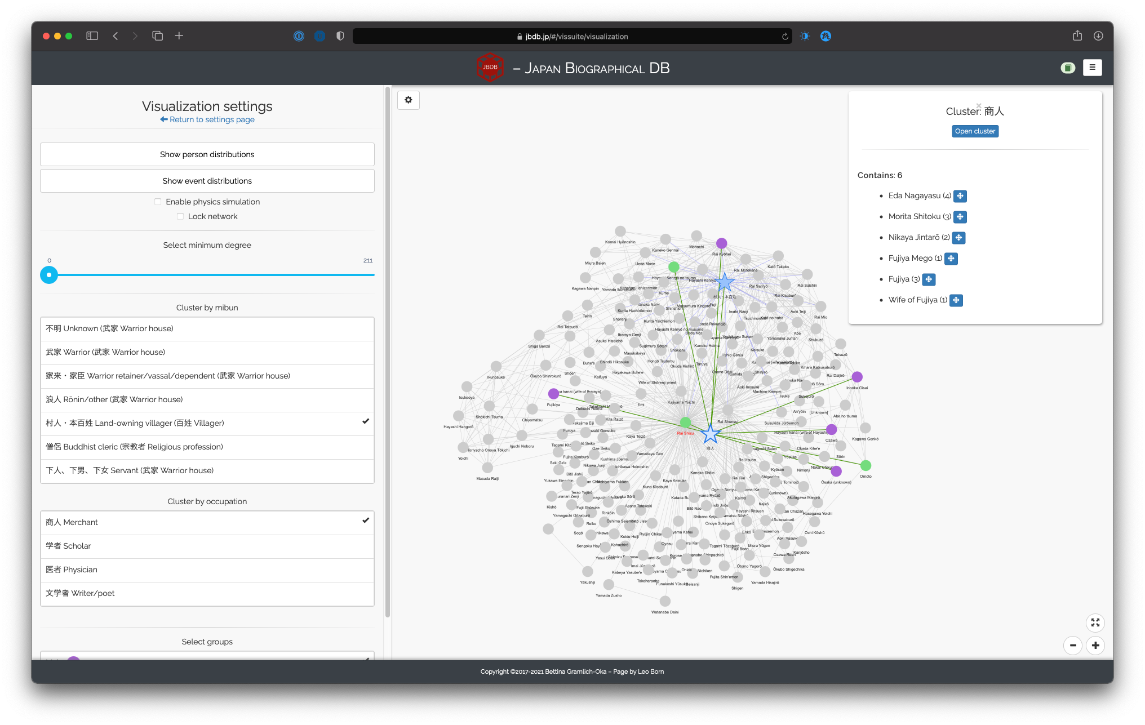This screenshot has height=725, width=1145.
Task: Click the Safari address bar
Action: [x=571, y=36]
